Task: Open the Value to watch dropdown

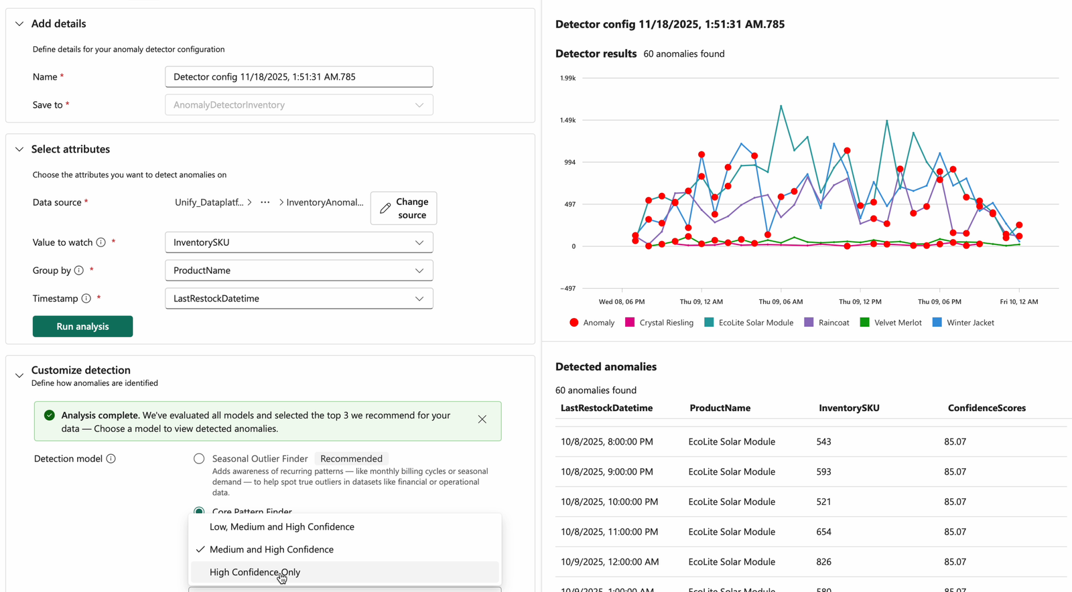Action: 299,242
